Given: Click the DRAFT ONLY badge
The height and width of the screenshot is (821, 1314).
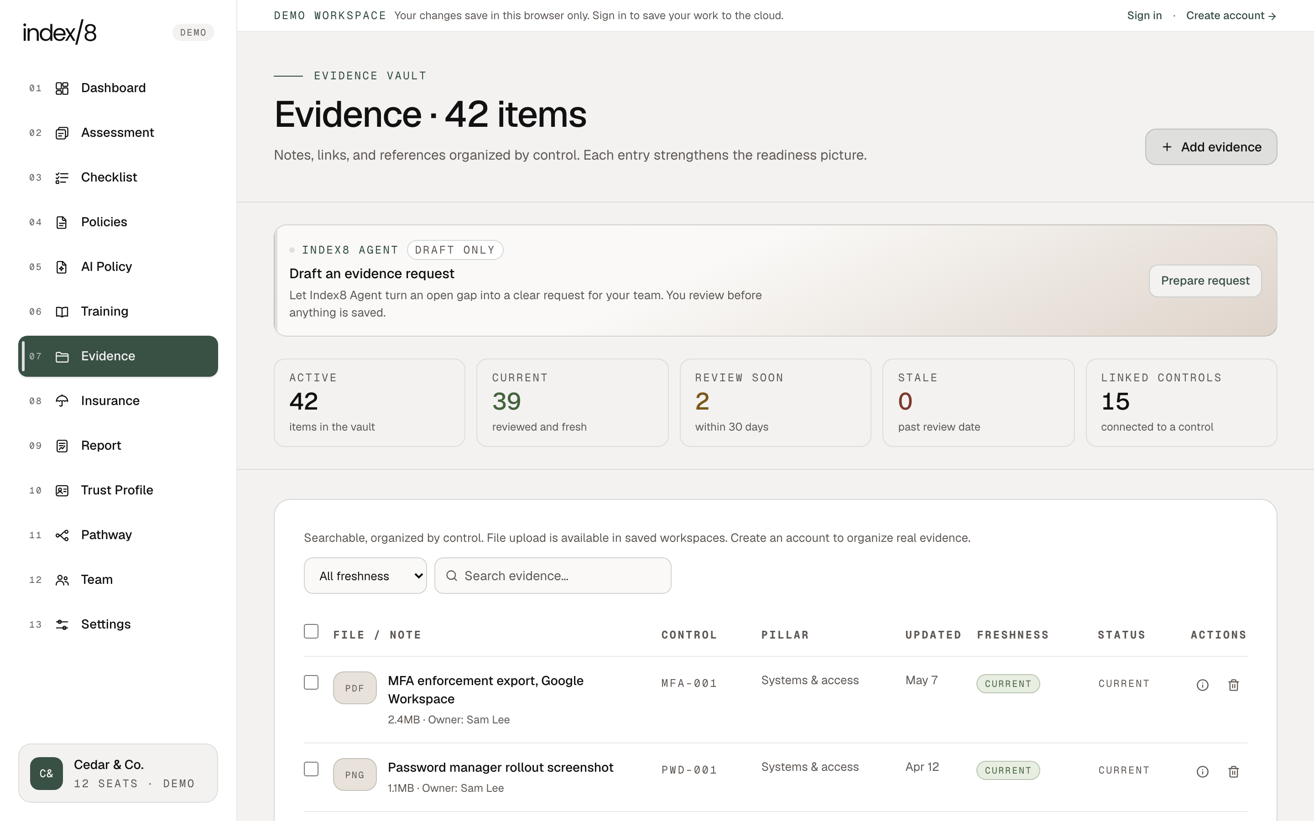Looking at the screenshot, I should click(455, 250).
